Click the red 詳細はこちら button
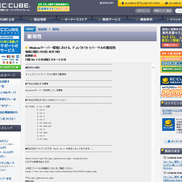The height and width of the screenshot is (182, 182). 171,45
